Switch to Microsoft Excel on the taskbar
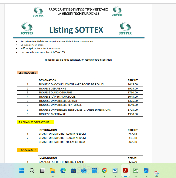Screen dimensions: 176x178 click(136, 170)
